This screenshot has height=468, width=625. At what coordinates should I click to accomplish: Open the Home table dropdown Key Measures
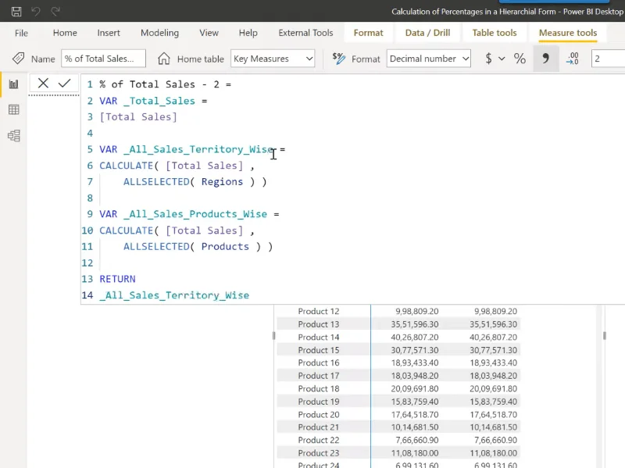(273, 59)
